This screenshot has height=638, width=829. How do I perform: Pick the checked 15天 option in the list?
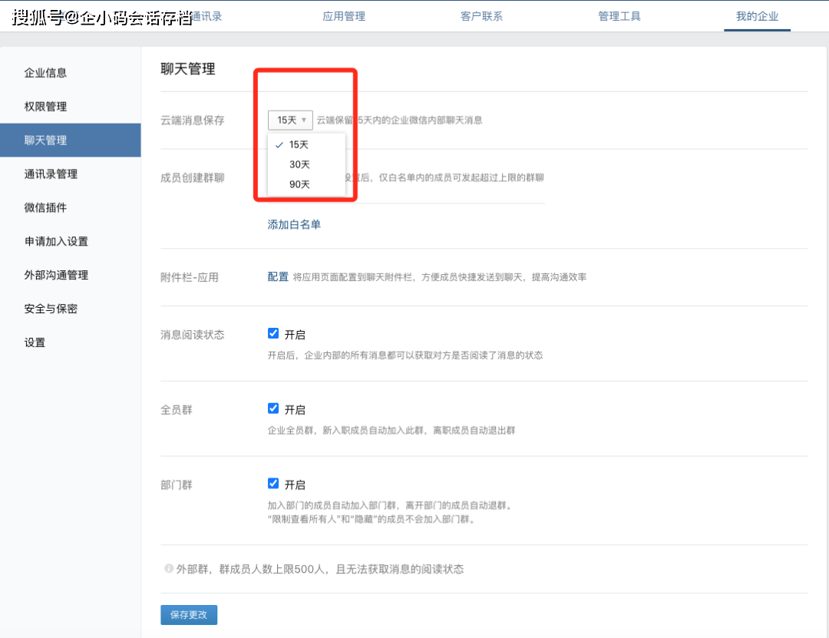(299, 144)
